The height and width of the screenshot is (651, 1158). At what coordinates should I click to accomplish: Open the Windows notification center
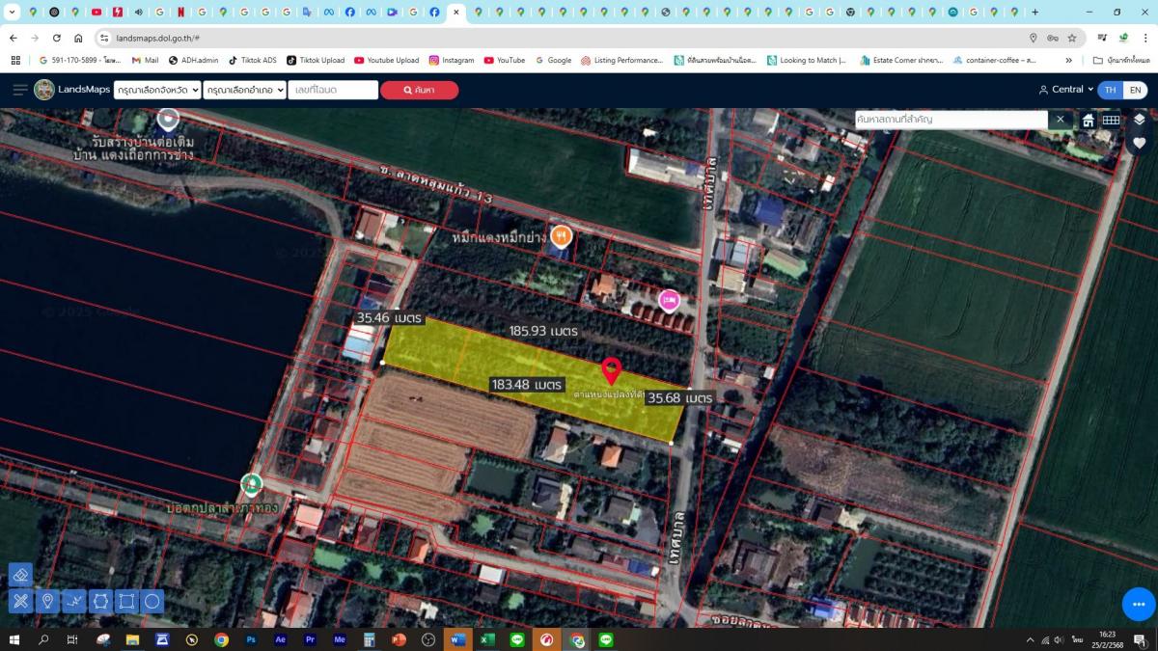[x=1140, y=639]
